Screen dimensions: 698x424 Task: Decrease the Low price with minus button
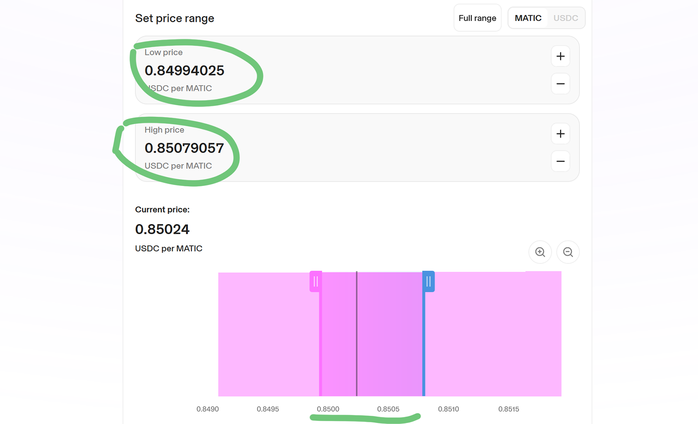pos(560,84)
